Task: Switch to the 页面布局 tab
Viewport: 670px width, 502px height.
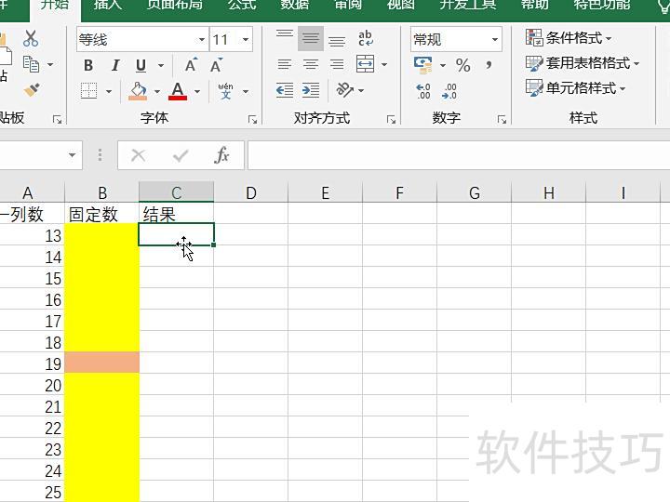Action: pyautogui.click(x=174, y=5)
